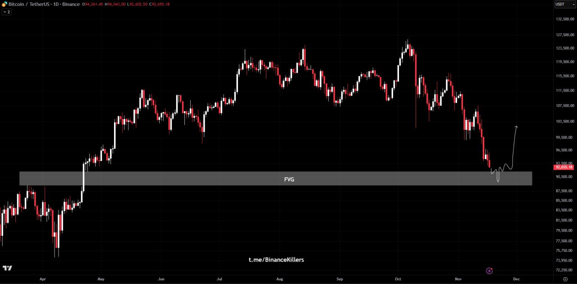Click the TradingView logo
The width and height of the screenshot is (577, 284).
[x=7, y=268]
